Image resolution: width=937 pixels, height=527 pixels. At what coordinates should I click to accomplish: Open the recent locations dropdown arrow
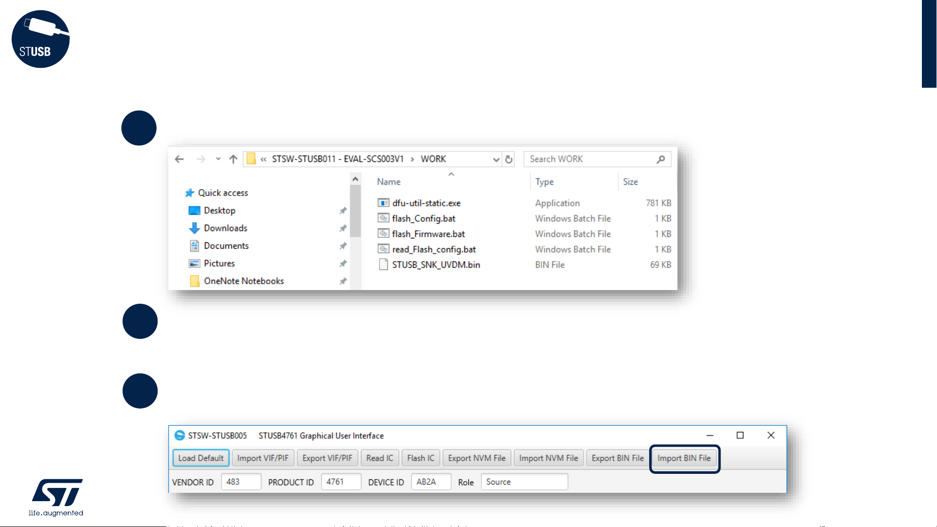218,159
